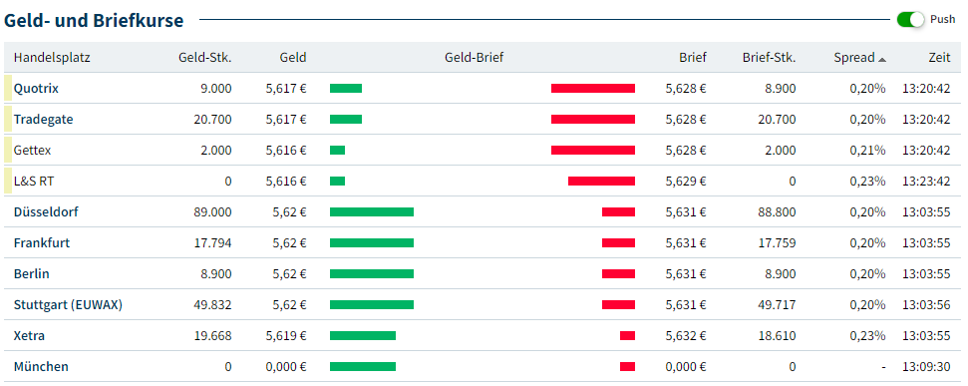Toggle the Push switch off

tap(911, 20)
